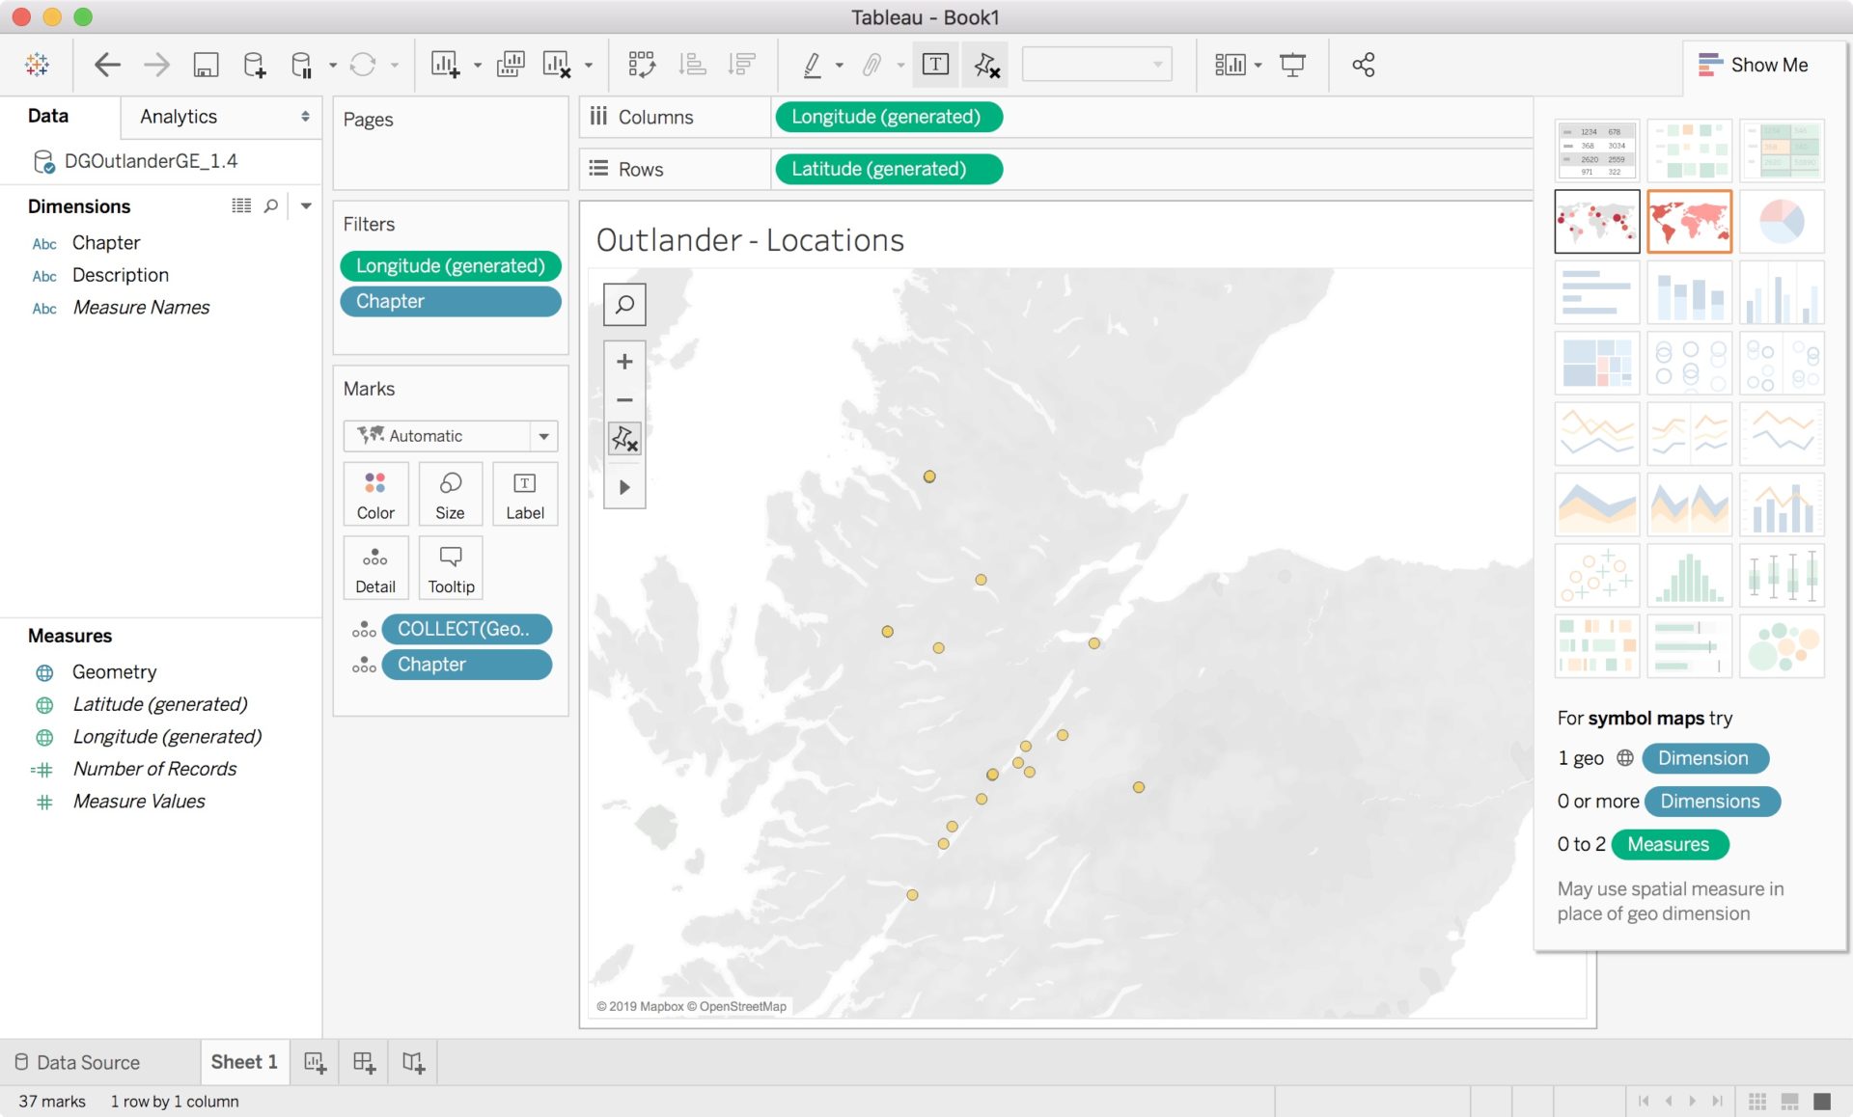Open dropdown beside Show/Hide Cards icon
This screenshot has height=1117, width=1853.
coord(1258,66)
